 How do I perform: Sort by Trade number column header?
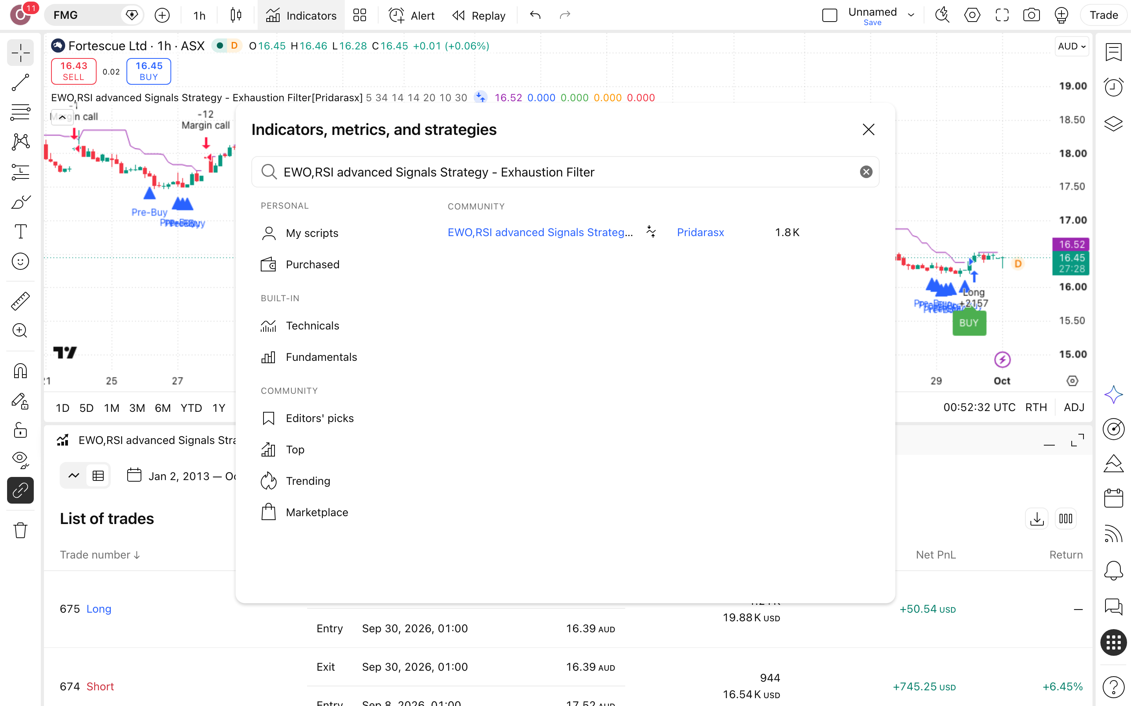(99, 555)
